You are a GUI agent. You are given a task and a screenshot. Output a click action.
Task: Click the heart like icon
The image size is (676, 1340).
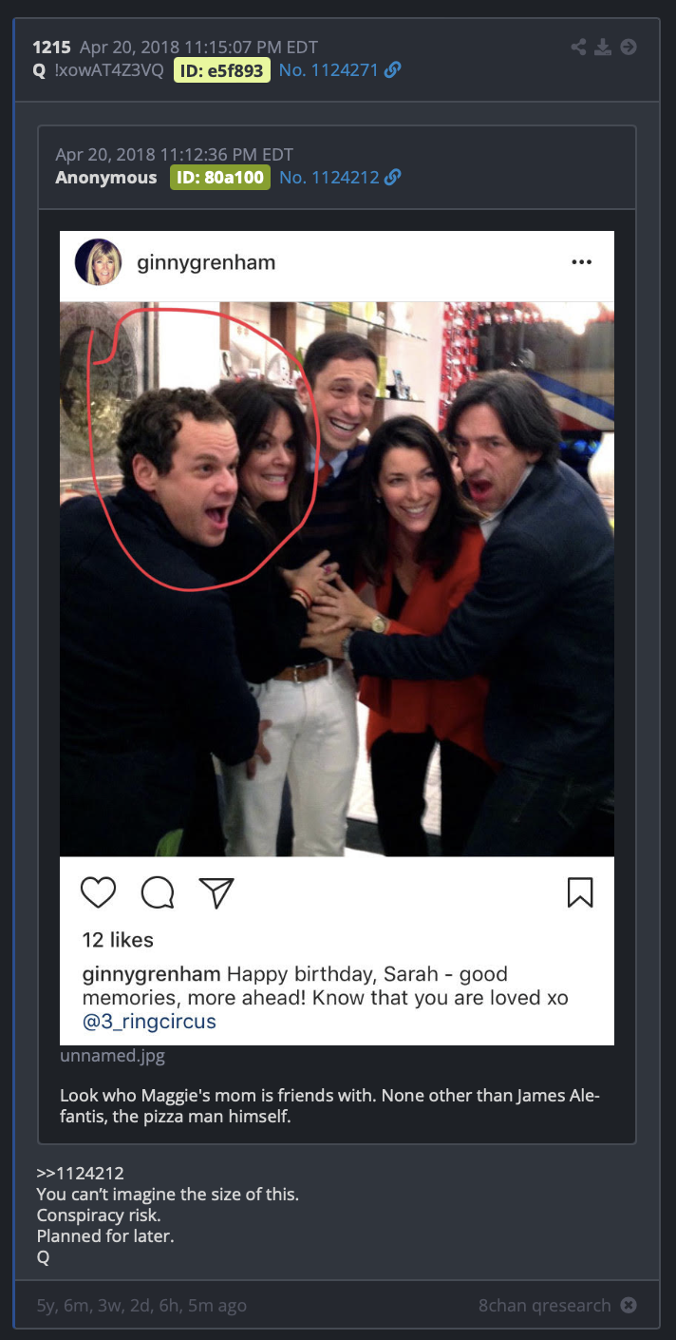pos(99,891)
